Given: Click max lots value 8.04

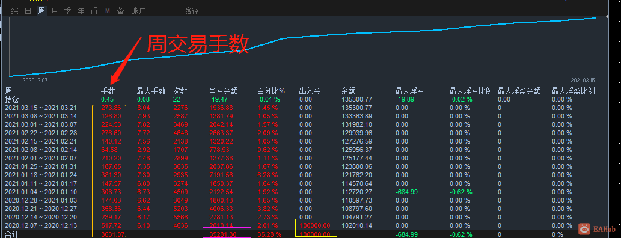Looking at the screenshot, I should [x=143, y=108].
